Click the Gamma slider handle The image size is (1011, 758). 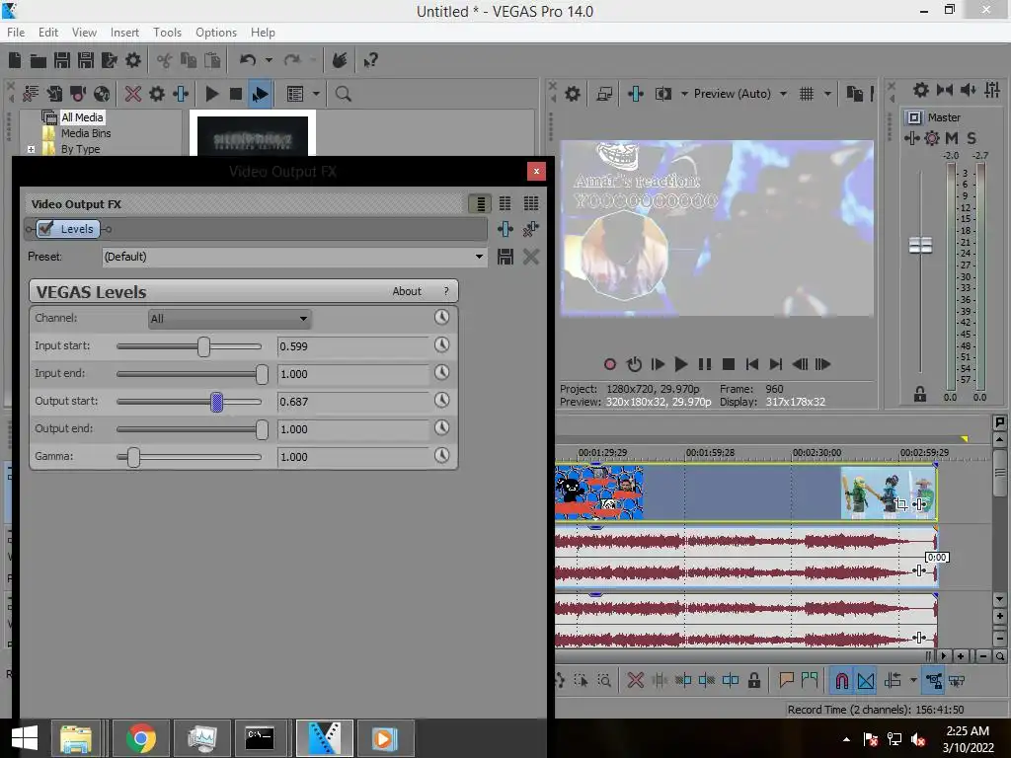tap(133, 458)
